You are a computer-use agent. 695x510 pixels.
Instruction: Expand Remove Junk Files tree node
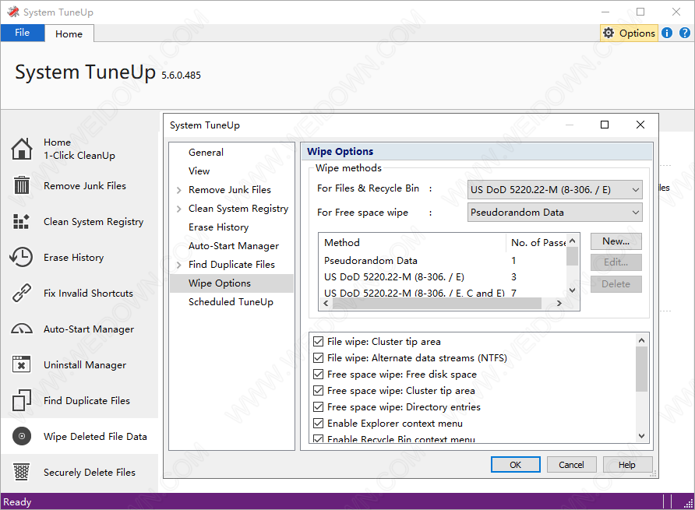click(178, 190)
